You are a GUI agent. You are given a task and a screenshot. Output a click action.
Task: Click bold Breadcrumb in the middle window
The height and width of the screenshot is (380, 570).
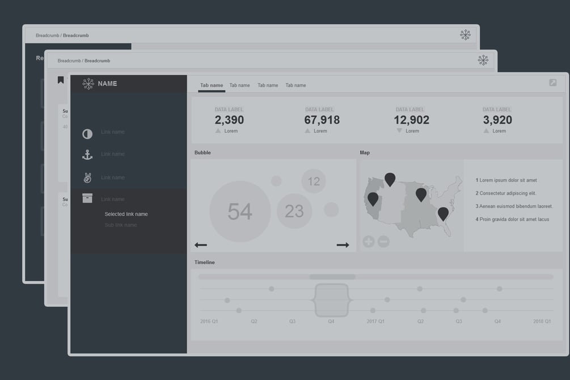click(97, 61)
